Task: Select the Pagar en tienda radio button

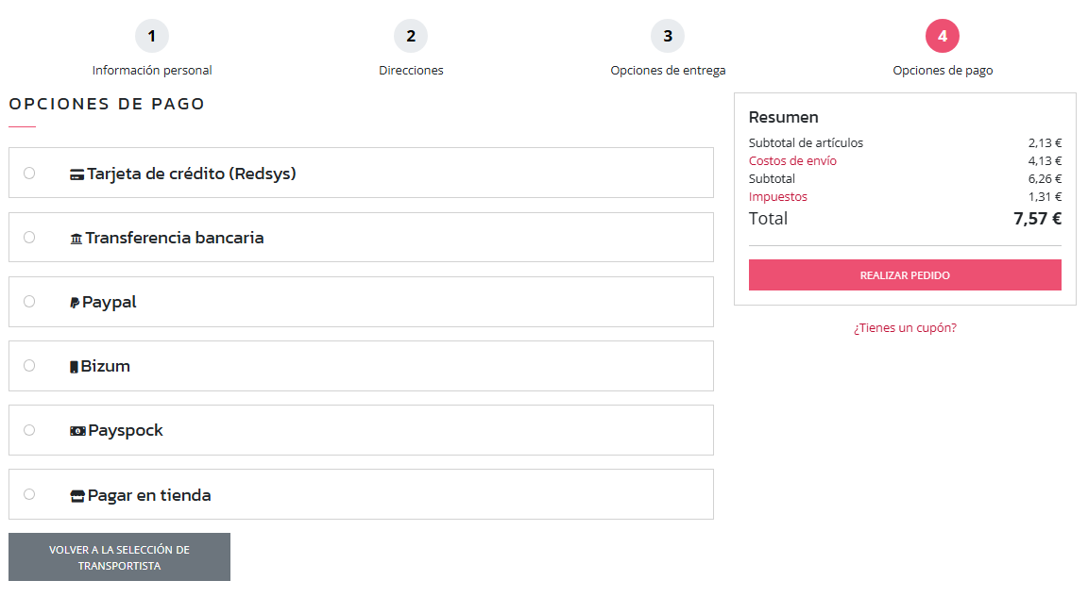Action: coord(29,494)
